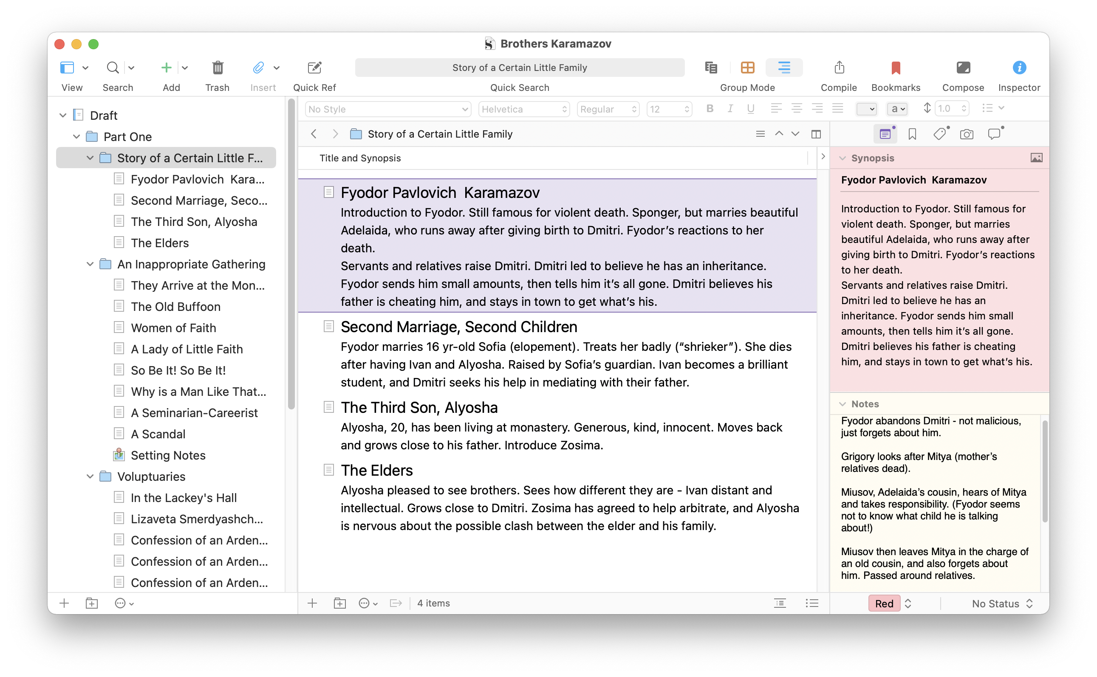Toggle synopsis image mode in inspector

[x=1036, y=158]
